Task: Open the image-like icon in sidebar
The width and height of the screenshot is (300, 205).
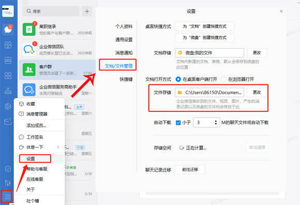Action: point(8,60)
